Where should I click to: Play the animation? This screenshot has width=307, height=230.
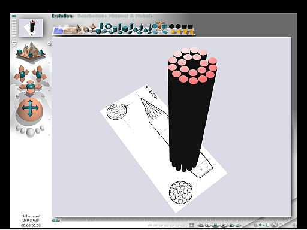point(224,225)
